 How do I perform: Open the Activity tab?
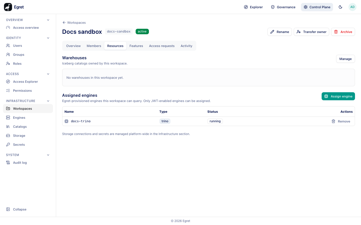(x=187, y=46)
